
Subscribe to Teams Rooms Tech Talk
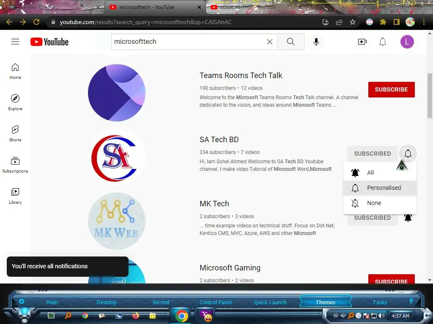[391, 89]
